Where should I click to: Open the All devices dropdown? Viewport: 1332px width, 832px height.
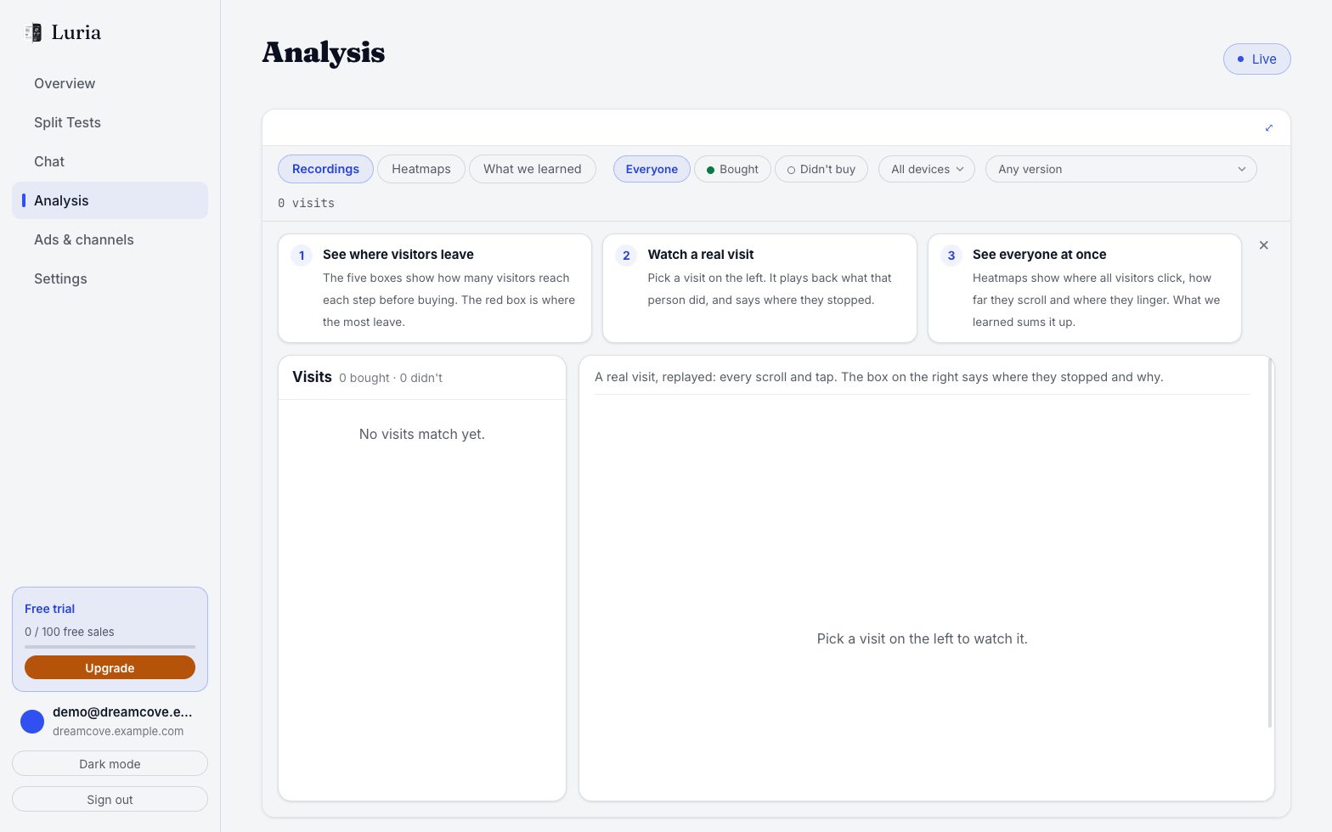coord(927,169)
